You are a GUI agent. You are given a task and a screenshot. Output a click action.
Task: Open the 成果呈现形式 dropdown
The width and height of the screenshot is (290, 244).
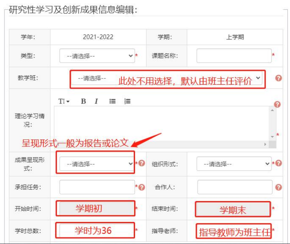point(97,164)
